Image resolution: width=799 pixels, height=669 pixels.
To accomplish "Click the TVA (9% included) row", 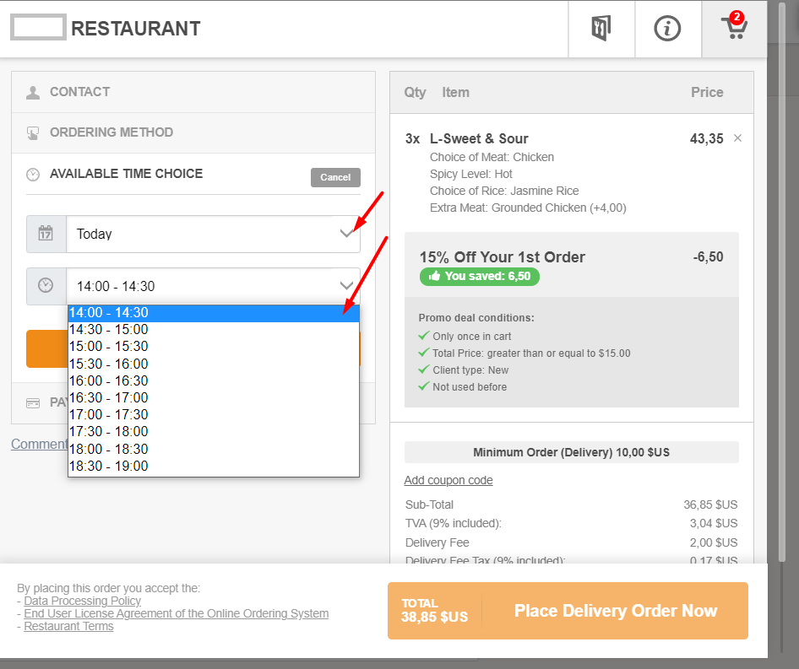I will click(571, 523).
